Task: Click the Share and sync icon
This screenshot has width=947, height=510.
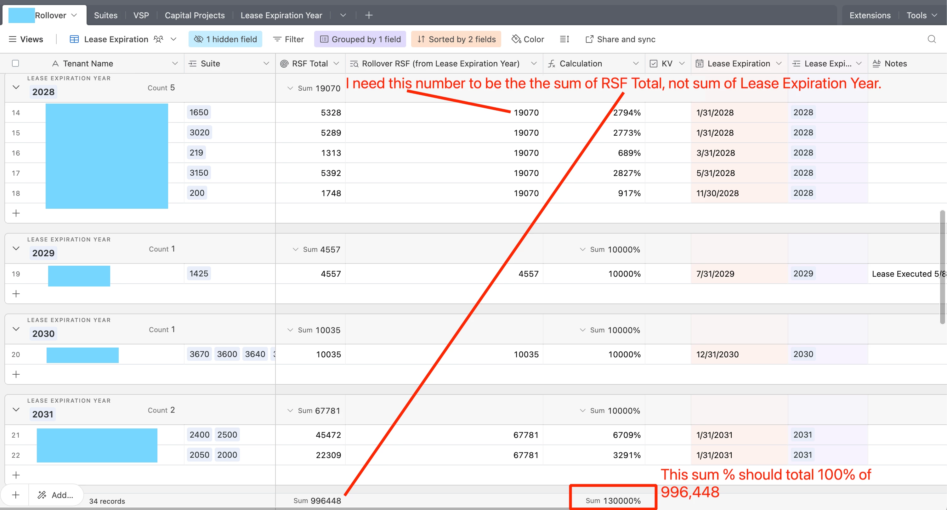Action: point(589,39)
